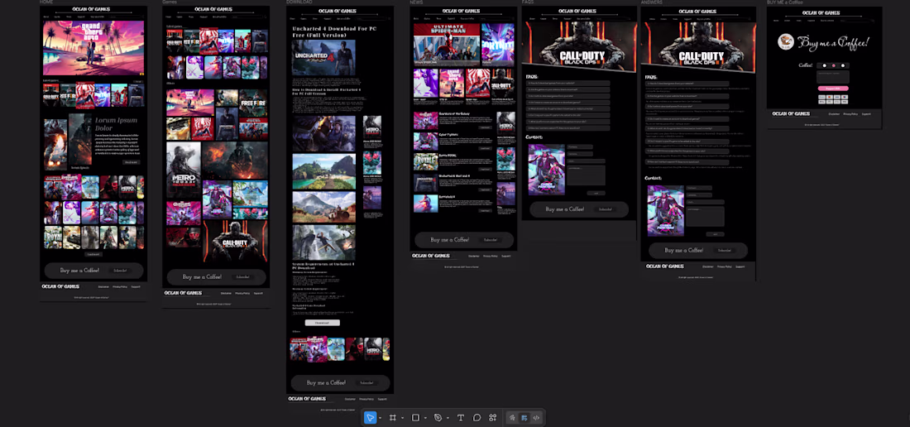Viewport: 910px width, 427px height.
Task: Click the Download button in DOWNLOAD frame
Action: 322,323
